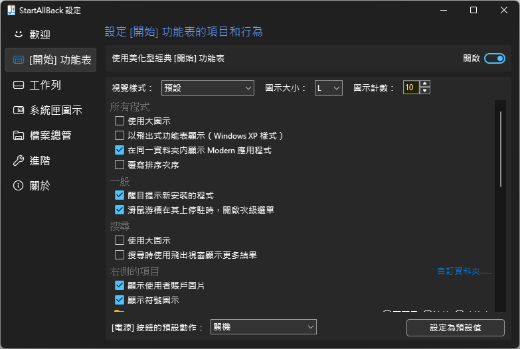This screenshot has height=349, width=520.
Task: Click the 關於 info icon
Action: click(x=19, y=186)
